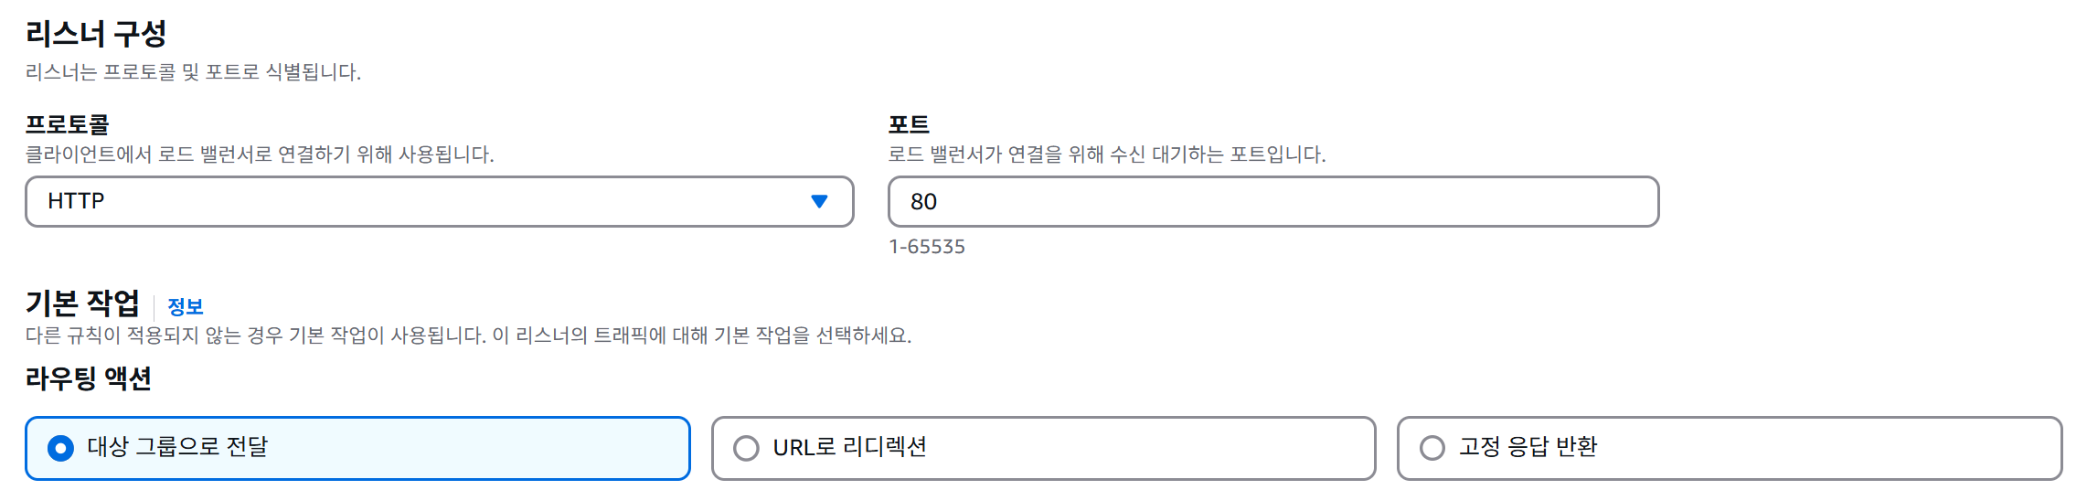Click the port description about 수신 대기
This screenshot has height=490, width=2087.
(1107, 154)
